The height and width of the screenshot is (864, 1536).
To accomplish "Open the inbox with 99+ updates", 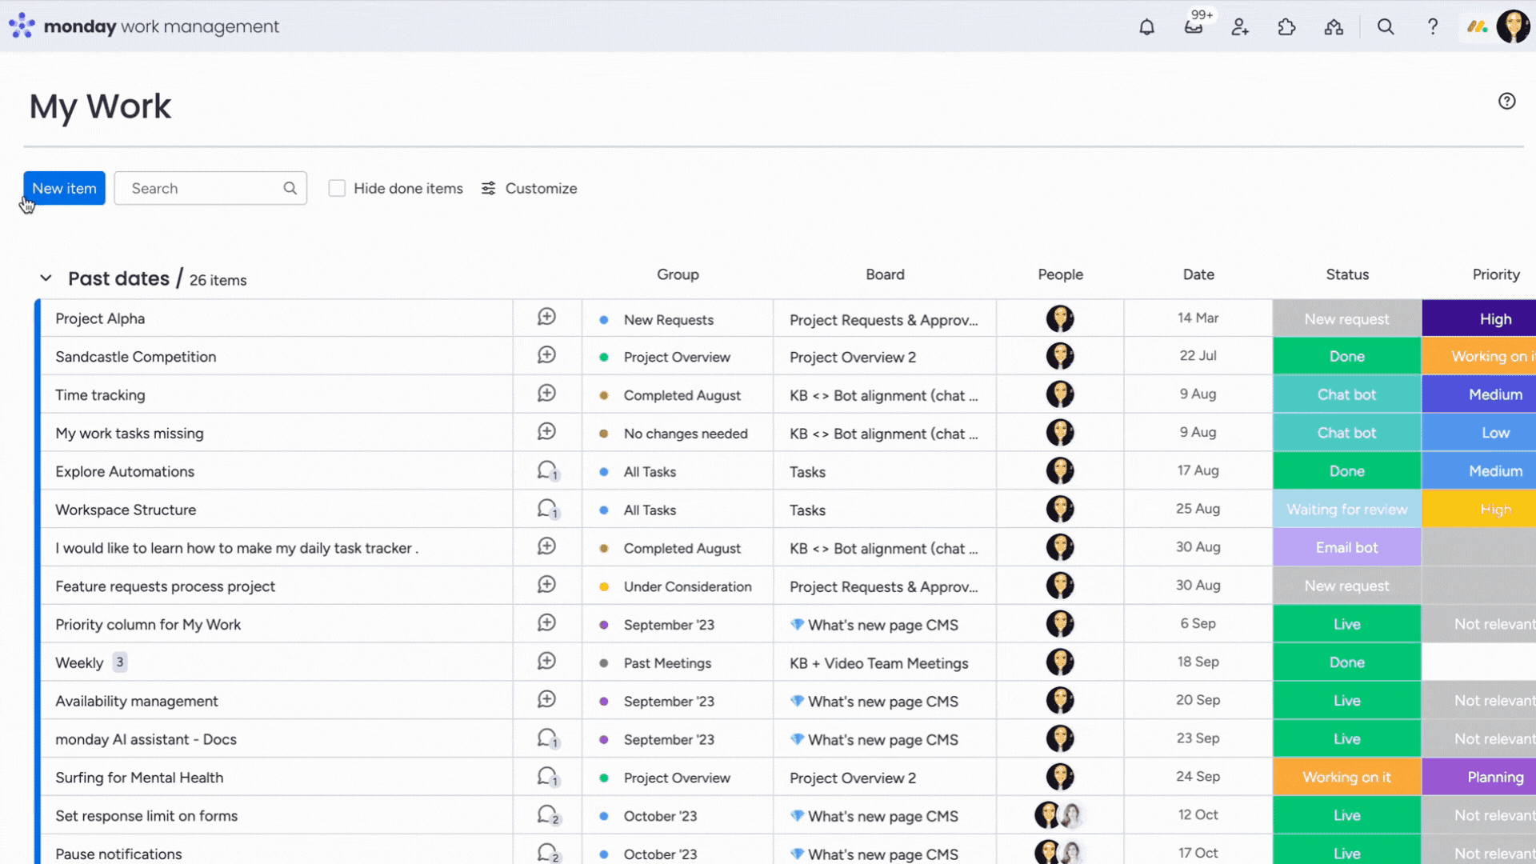I will 1194,27.
